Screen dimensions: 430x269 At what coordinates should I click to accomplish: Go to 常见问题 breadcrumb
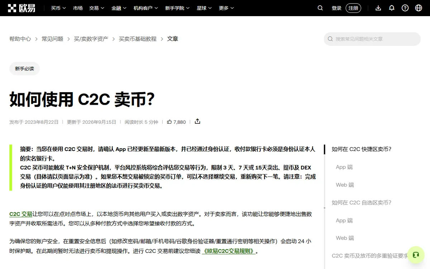click(x=52, y=39)
